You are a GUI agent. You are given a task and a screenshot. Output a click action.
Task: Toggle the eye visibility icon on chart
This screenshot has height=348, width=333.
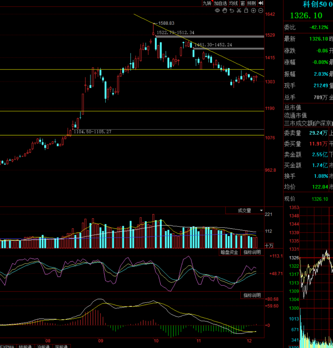[x=217, y=10]
